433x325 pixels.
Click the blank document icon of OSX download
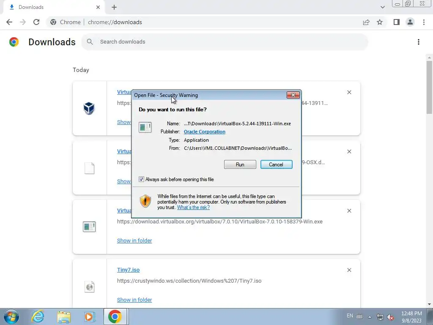click(89, 168)
